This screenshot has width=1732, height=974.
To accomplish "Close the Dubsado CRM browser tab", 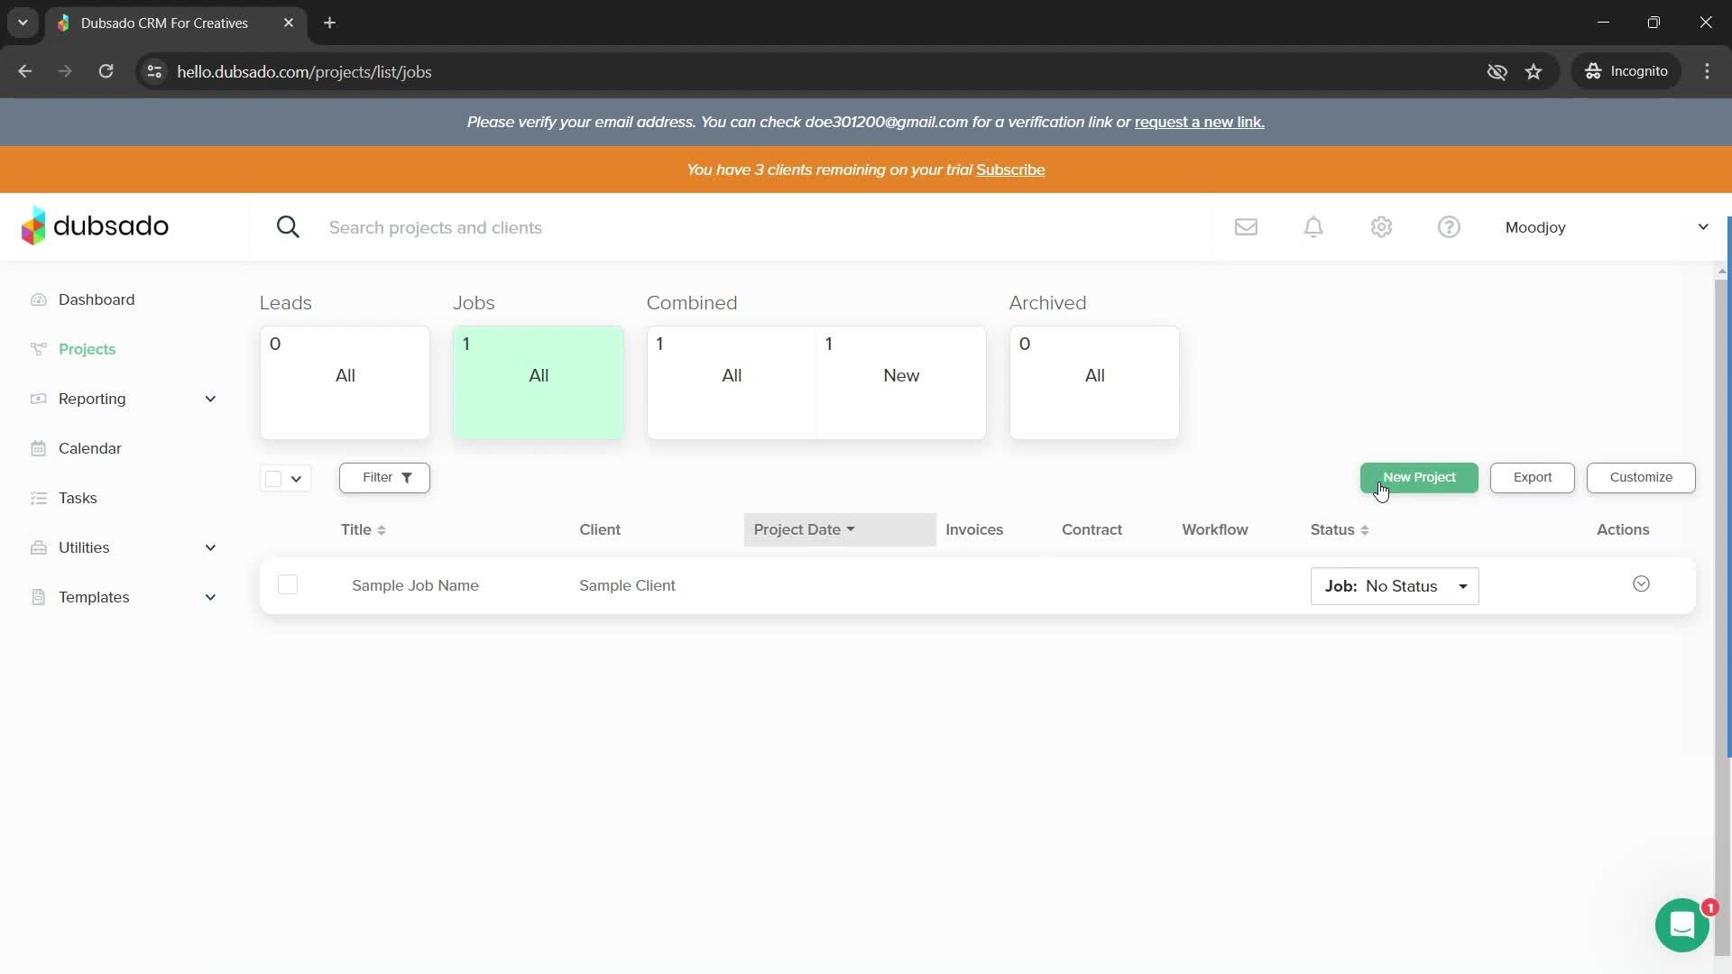I will click(x=289, y=23).
